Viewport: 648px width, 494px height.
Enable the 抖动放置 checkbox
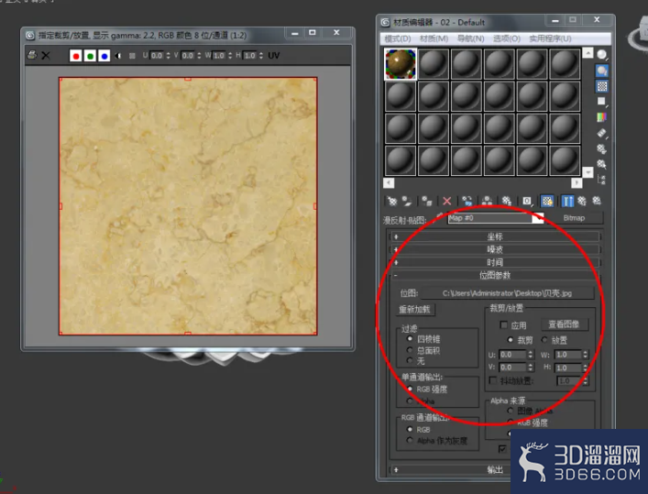pos(493,380)
